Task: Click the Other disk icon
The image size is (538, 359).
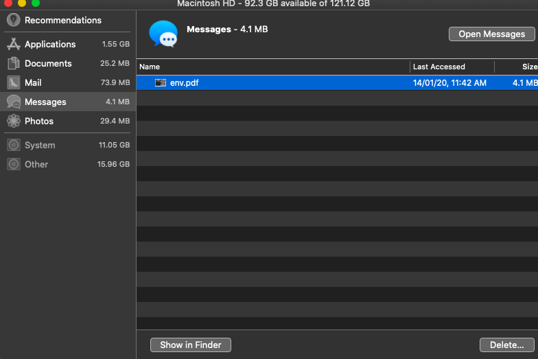Action: (14, 164)
